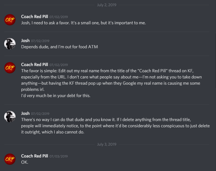Click the "Depends dude, and I'm out for food" message
This screenshot has width=216, height=171.
pos(59,47)
